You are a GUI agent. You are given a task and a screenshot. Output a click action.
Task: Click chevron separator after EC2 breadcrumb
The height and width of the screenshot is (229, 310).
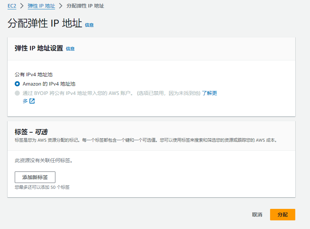tap(22, 6)
